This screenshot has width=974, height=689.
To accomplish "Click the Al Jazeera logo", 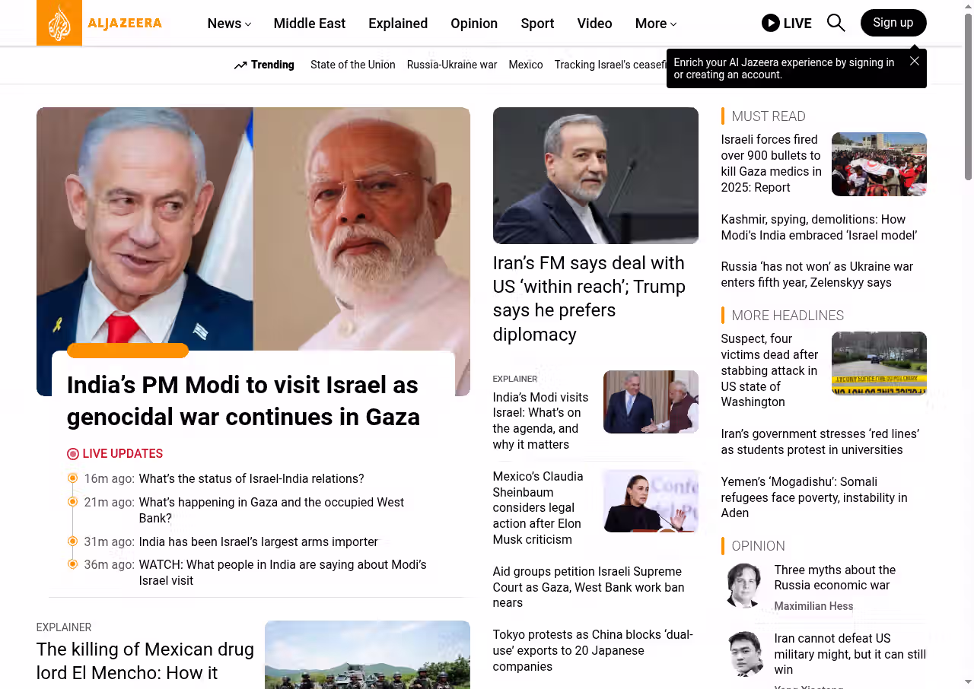I will (100, 23).
